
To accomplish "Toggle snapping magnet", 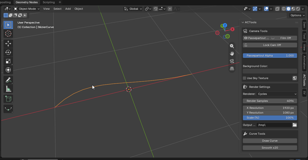I will (x=156, y=9).
